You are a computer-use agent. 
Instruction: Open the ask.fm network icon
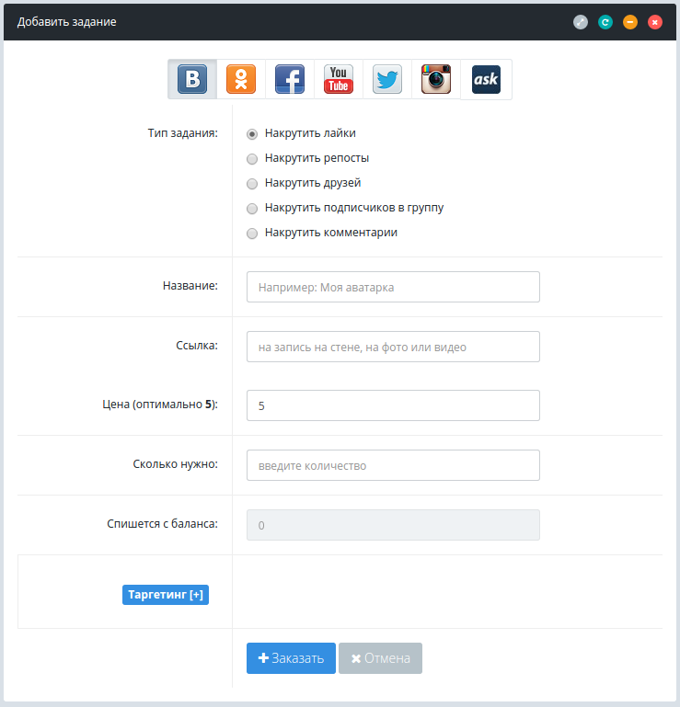pos(486,79)
